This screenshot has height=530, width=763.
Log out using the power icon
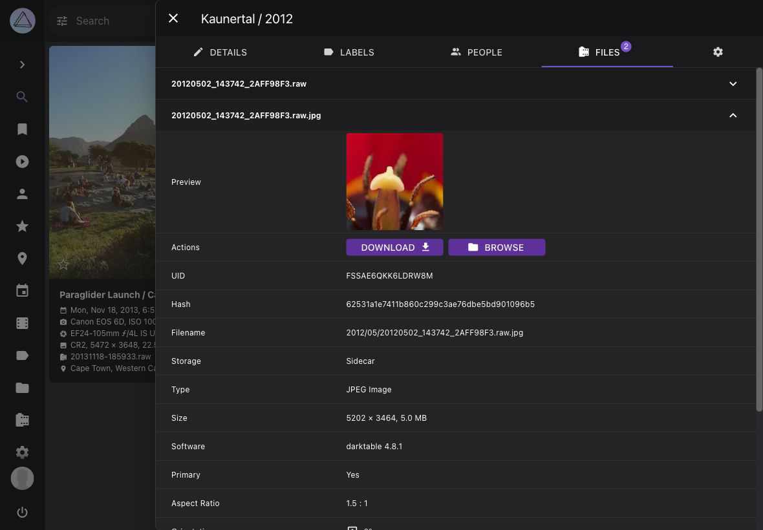point(22,512)
